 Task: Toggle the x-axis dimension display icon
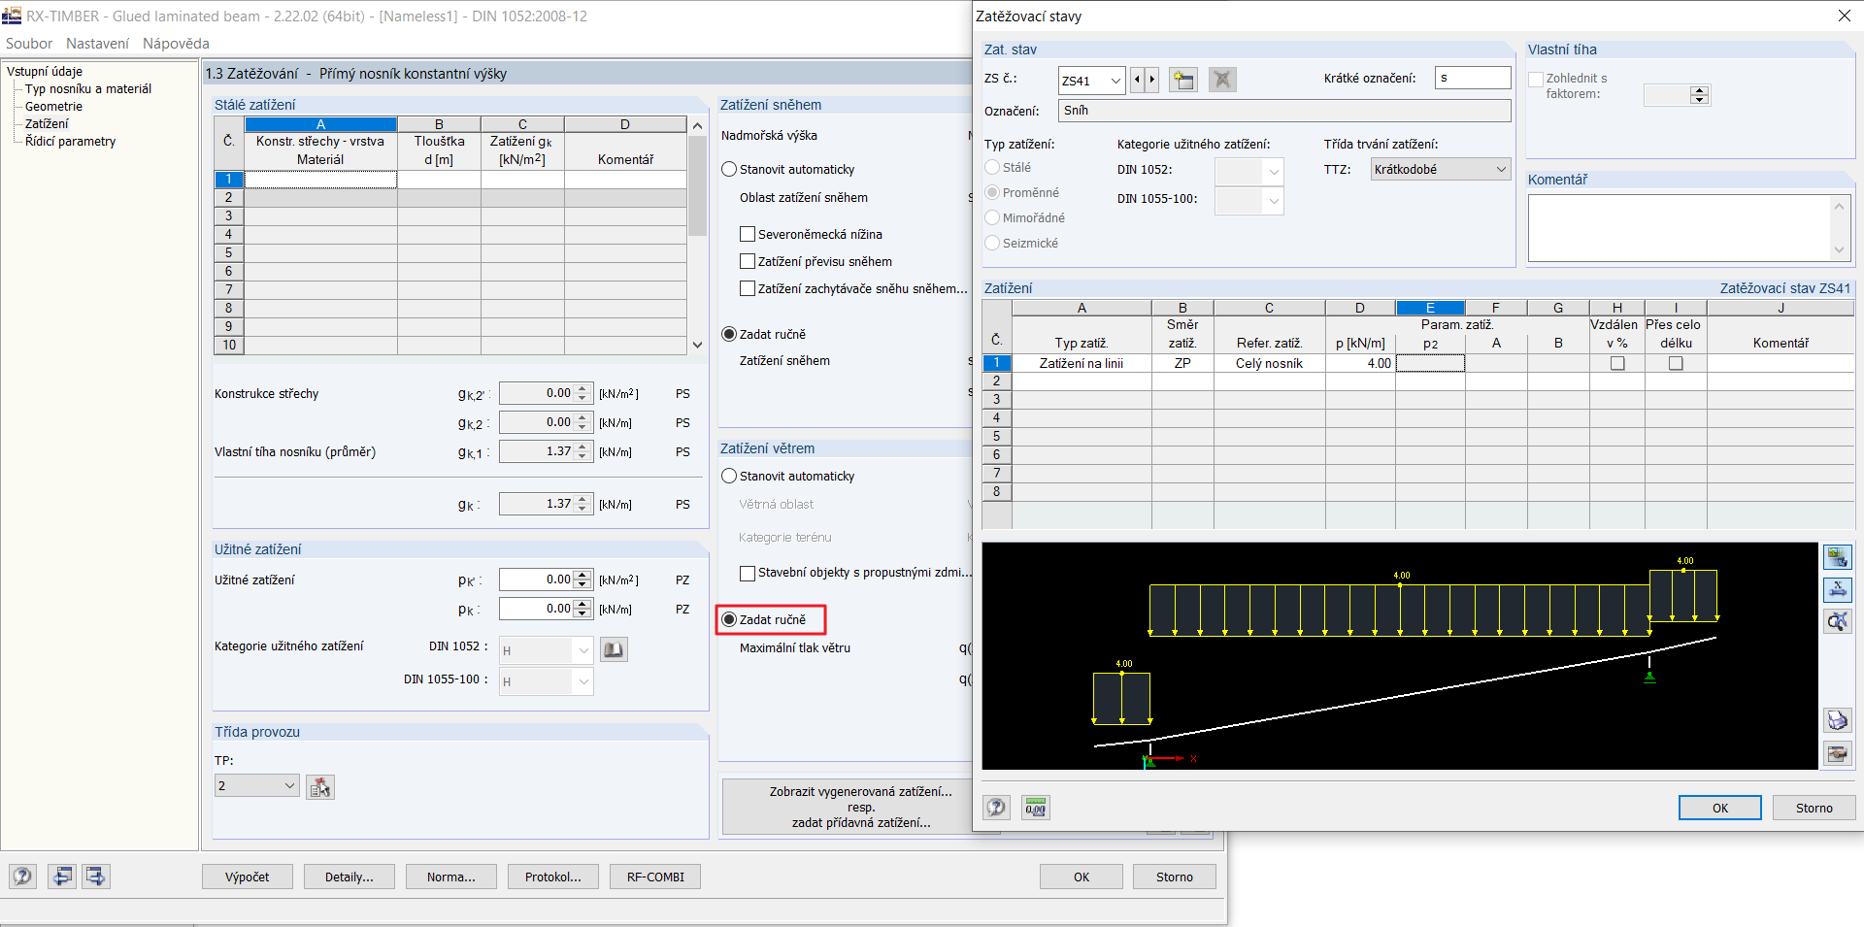[x=1837, y=589]
